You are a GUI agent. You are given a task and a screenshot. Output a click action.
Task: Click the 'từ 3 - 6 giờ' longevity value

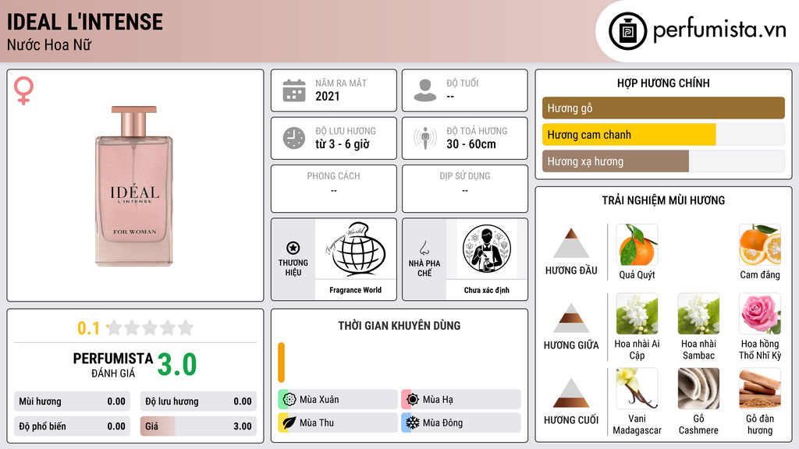342,144
